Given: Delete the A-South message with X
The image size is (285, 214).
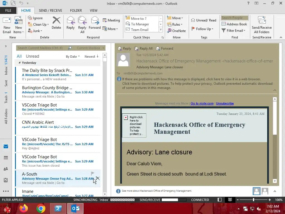Looking at the screenshot, I should click(x=98, y=178).
